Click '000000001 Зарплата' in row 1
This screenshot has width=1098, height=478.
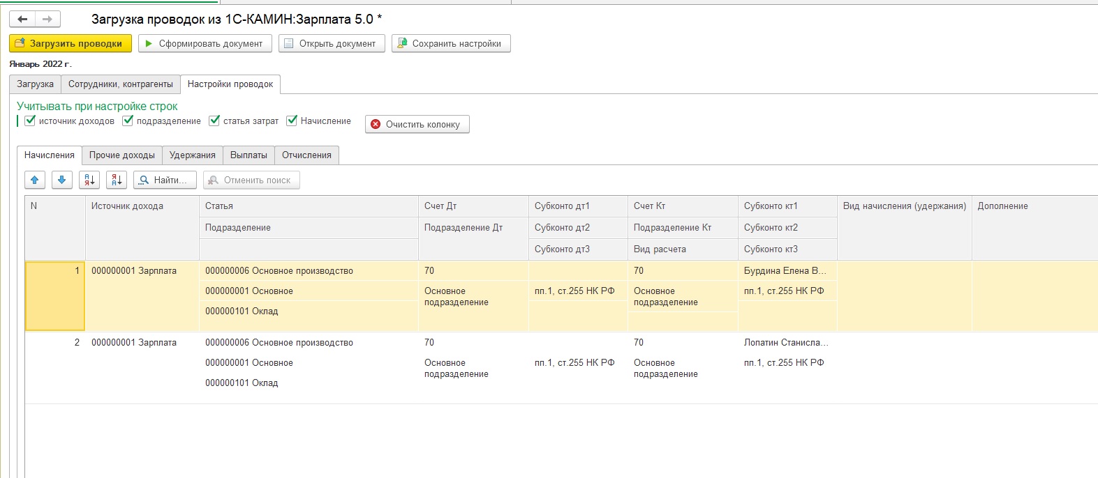click(x=134, y=271)
